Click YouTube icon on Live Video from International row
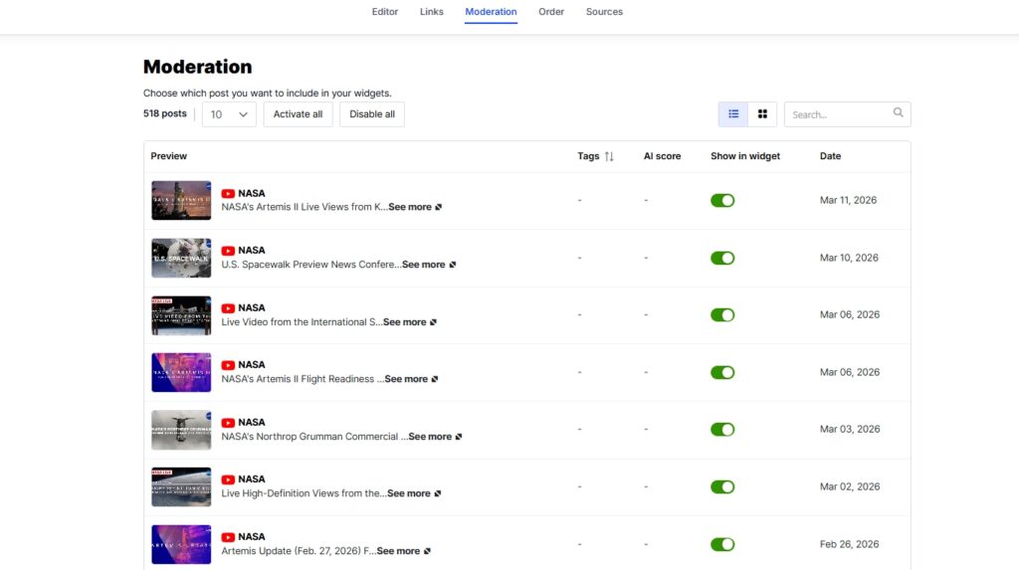Viewport: 1019px width, 570px height. (x=228, y=308)
